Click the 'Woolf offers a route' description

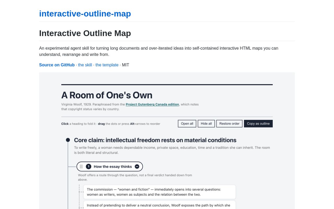[x=135, y=177]
